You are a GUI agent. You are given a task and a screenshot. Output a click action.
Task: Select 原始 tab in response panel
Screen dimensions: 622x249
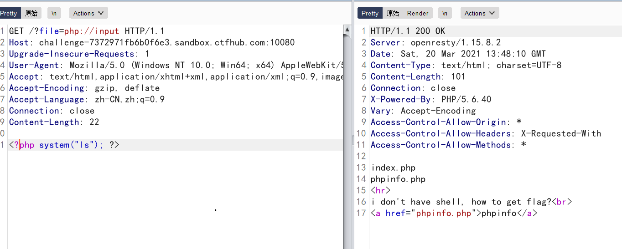pos(393,13)
